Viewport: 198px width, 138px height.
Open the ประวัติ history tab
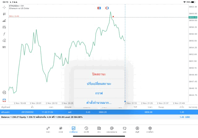click(86, 129)
